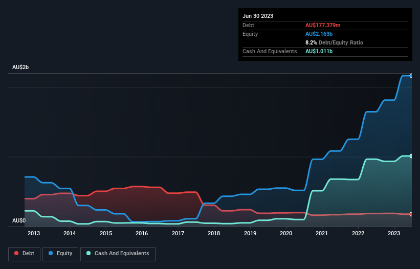Click the Equity label in tooltip

tap(250, 34)
